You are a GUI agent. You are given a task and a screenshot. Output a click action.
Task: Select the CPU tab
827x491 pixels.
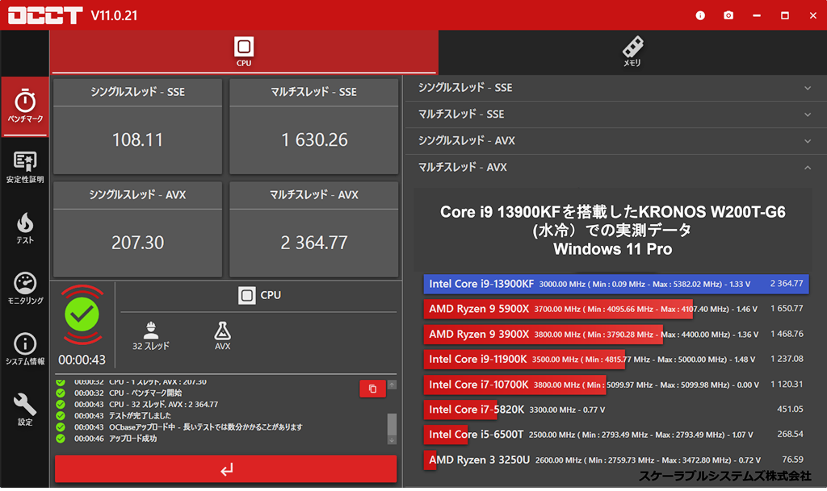[244, 52]
